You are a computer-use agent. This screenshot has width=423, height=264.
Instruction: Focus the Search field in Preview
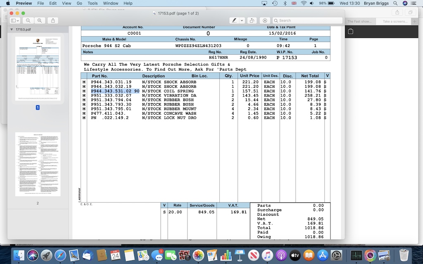coord(307,21)
